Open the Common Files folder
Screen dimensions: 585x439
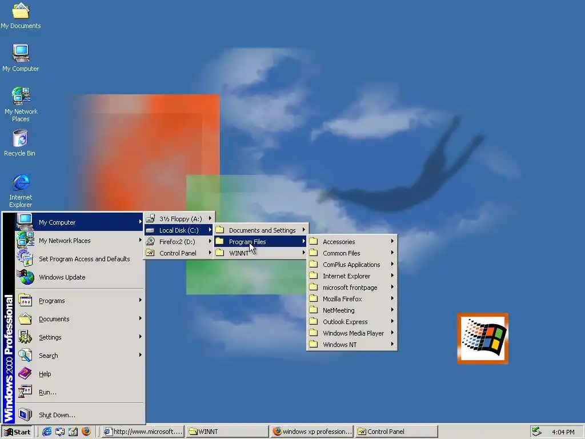click(x=352, y=253)
